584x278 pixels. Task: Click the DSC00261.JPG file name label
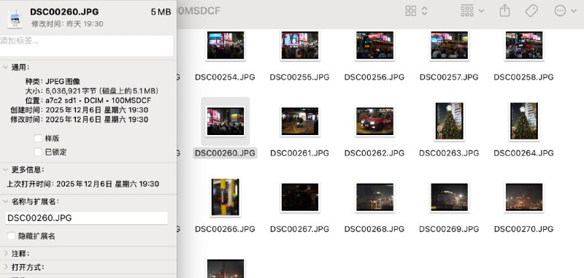pos(300,153)
